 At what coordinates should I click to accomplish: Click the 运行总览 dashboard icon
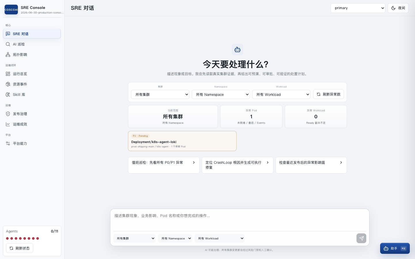(8, 74)
